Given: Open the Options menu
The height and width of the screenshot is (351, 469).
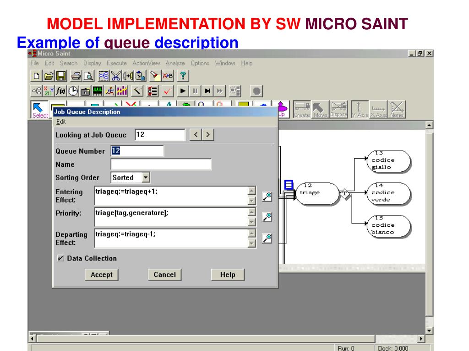Looking at the screenshot, I should tap(200, 63).
